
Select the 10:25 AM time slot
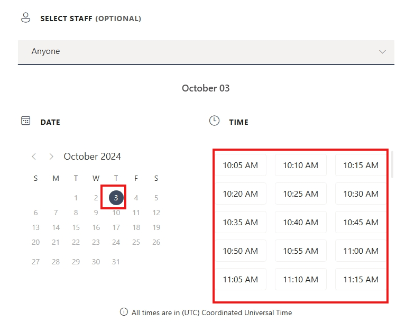301,194
